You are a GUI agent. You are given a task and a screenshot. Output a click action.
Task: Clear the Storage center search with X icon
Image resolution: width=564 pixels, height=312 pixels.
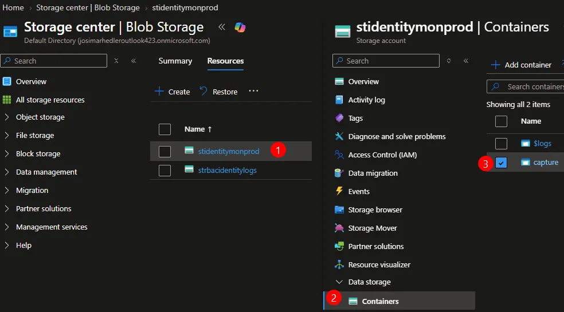[116, 61]
